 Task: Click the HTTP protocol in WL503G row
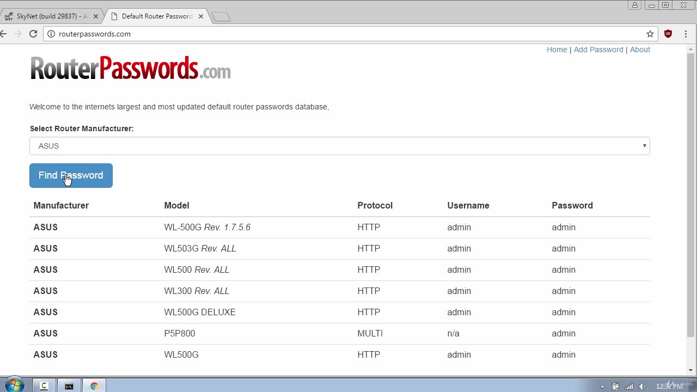369,248
